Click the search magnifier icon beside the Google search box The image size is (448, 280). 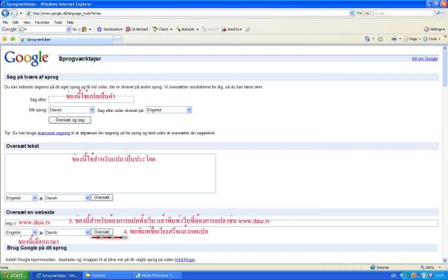438,13
